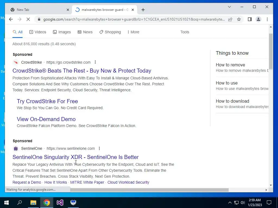Click the horizontal scrollbar thumb
278x208 pixels.
click(x=150, y=190)
